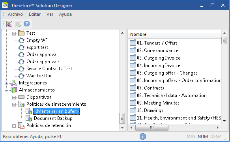Click the folder icon beside 10. Drawings
Image resolution: width=230 pixels, height=142 pixels.
133,110
